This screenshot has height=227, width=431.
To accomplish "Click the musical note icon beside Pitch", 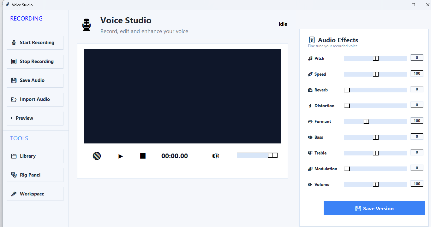I will 310,58.
